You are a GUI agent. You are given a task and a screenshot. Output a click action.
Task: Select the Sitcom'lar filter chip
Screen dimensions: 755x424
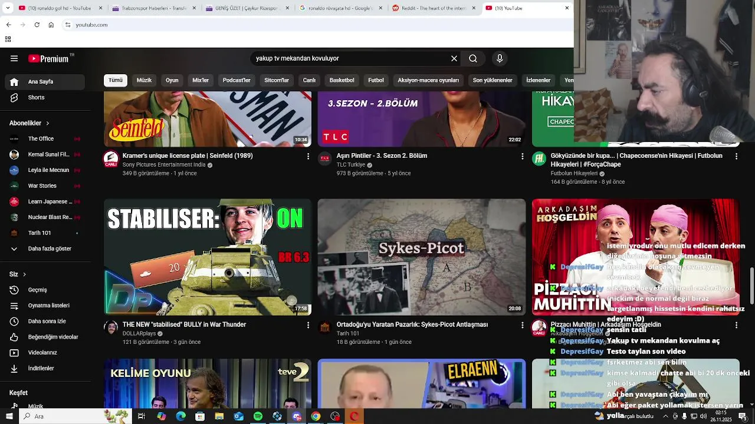point(277,80)
